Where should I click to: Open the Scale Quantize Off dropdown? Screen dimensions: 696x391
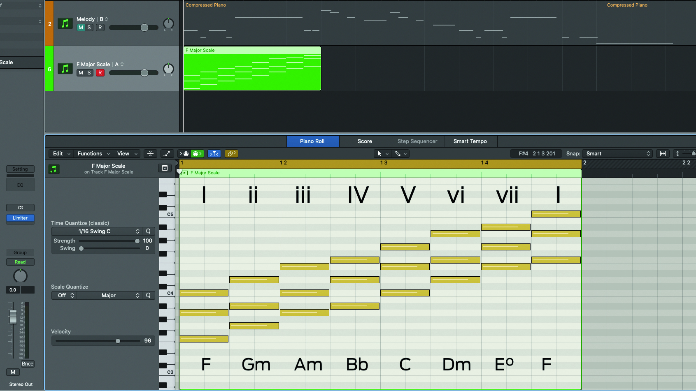[x=64, y=295]
